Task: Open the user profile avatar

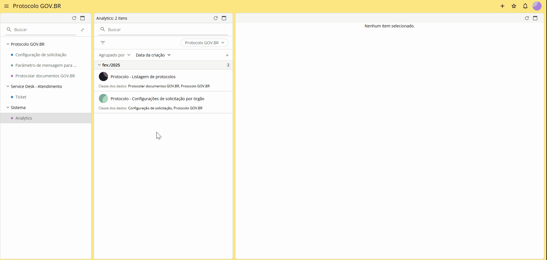Action: coord(537,6)
